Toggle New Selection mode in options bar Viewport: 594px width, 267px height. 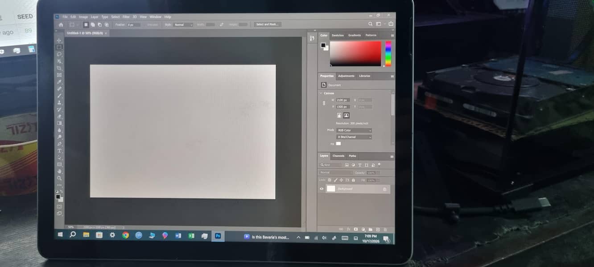click(x=86, y=24)
